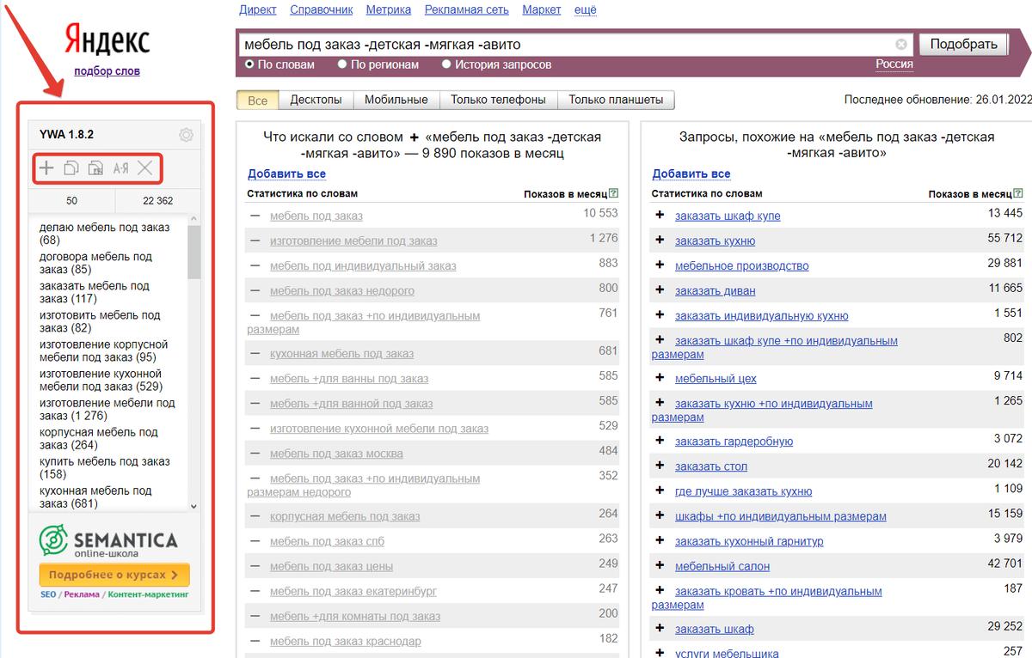Click the value "55 712" for заказать кухню
Screen dimensions: 1032x658
[x=1005, y=238]
